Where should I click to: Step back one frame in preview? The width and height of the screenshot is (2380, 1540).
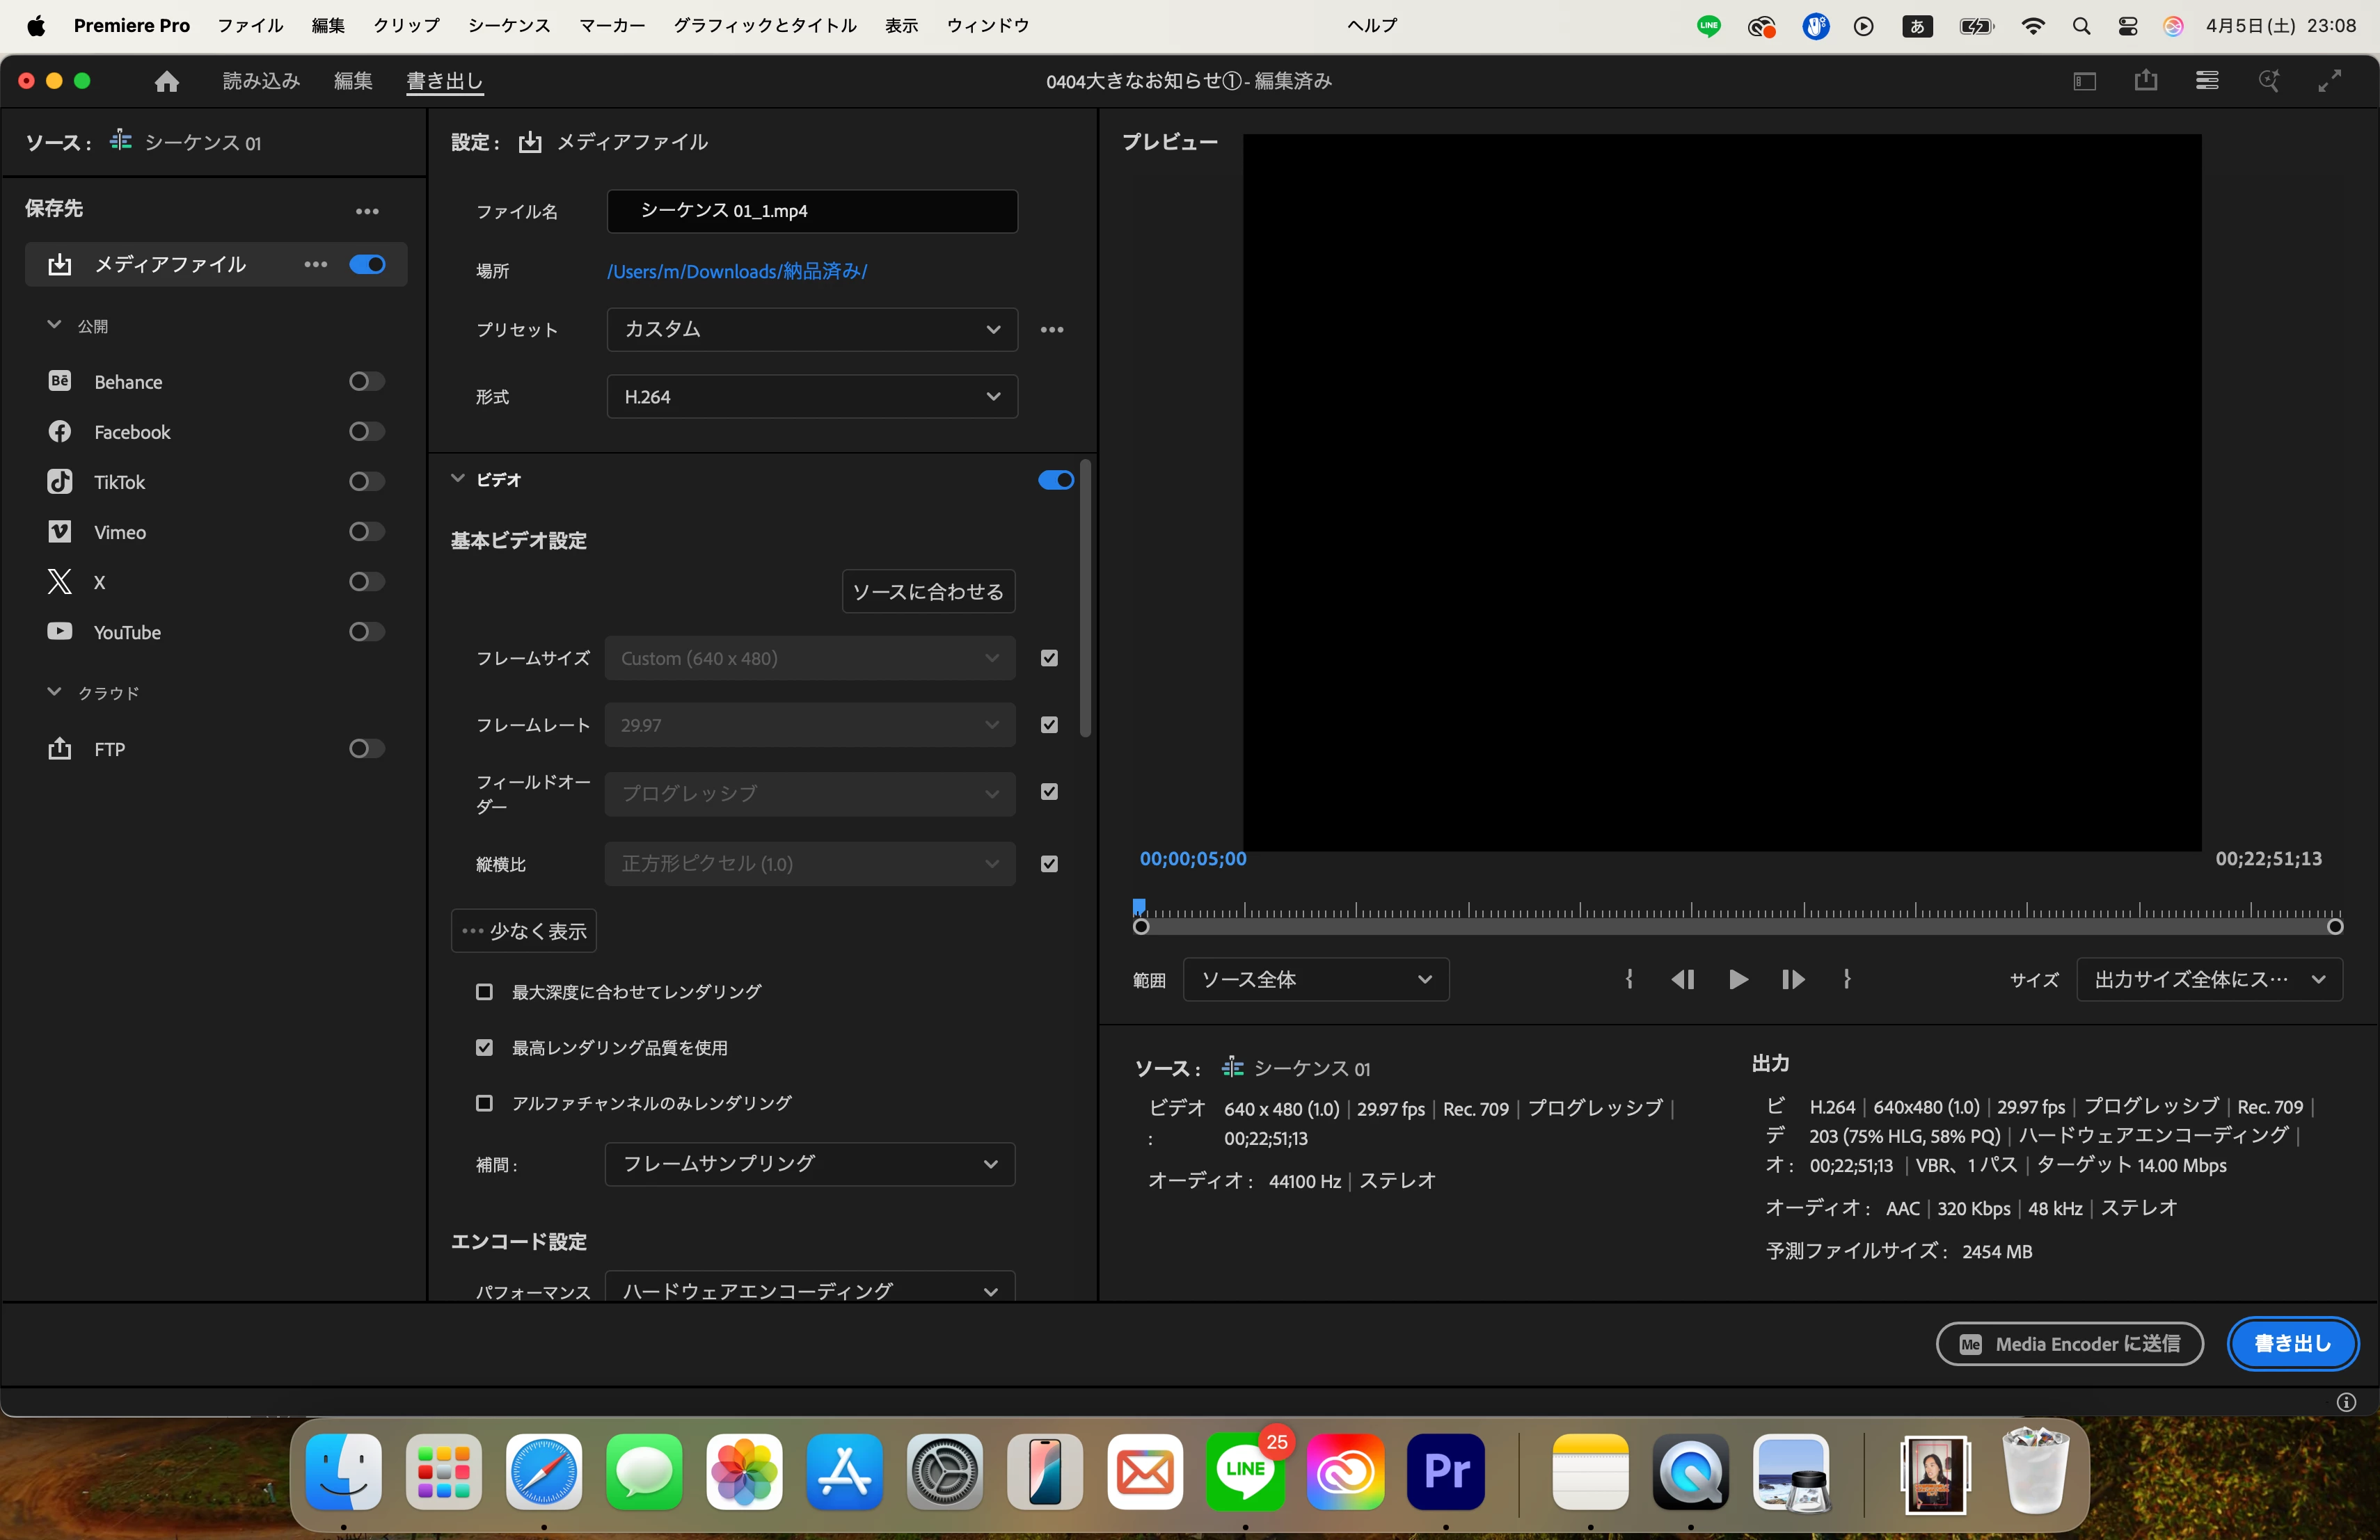coord(1683,979)
